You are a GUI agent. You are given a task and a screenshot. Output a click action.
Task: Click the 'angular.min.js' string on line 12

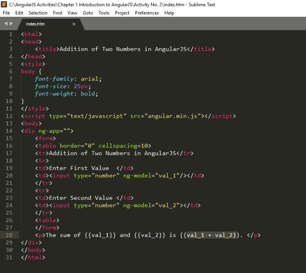173,116
